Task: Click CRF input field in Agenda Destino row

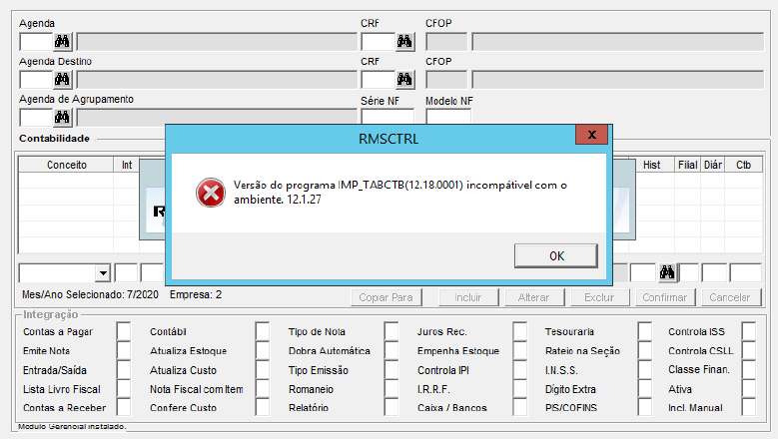Action: coord(379,79)
